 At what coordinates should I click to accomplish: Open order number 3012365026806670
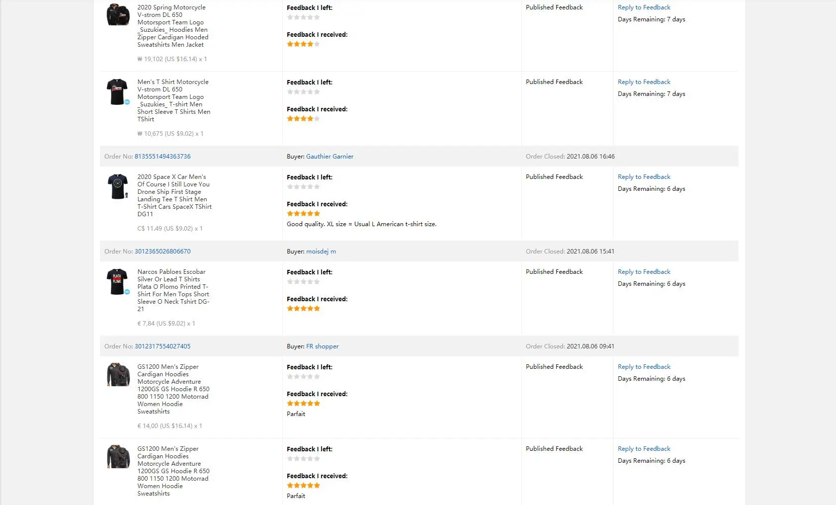coord(163,252)
